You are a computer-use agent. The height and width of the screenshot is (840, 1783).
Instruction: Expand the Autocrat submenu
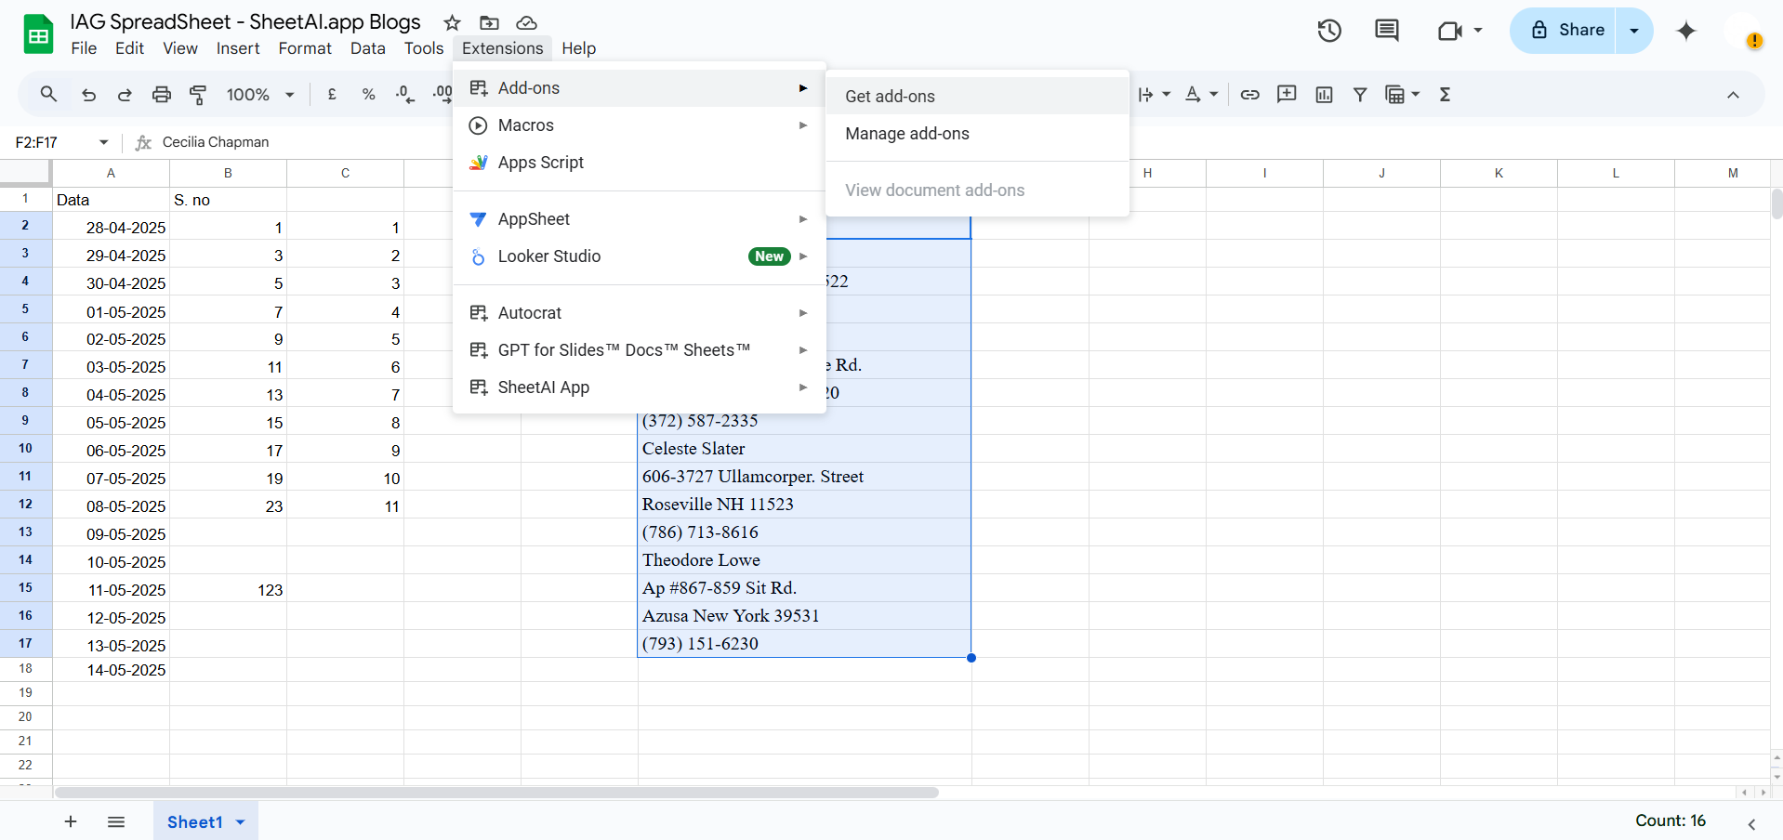[640, 313]
